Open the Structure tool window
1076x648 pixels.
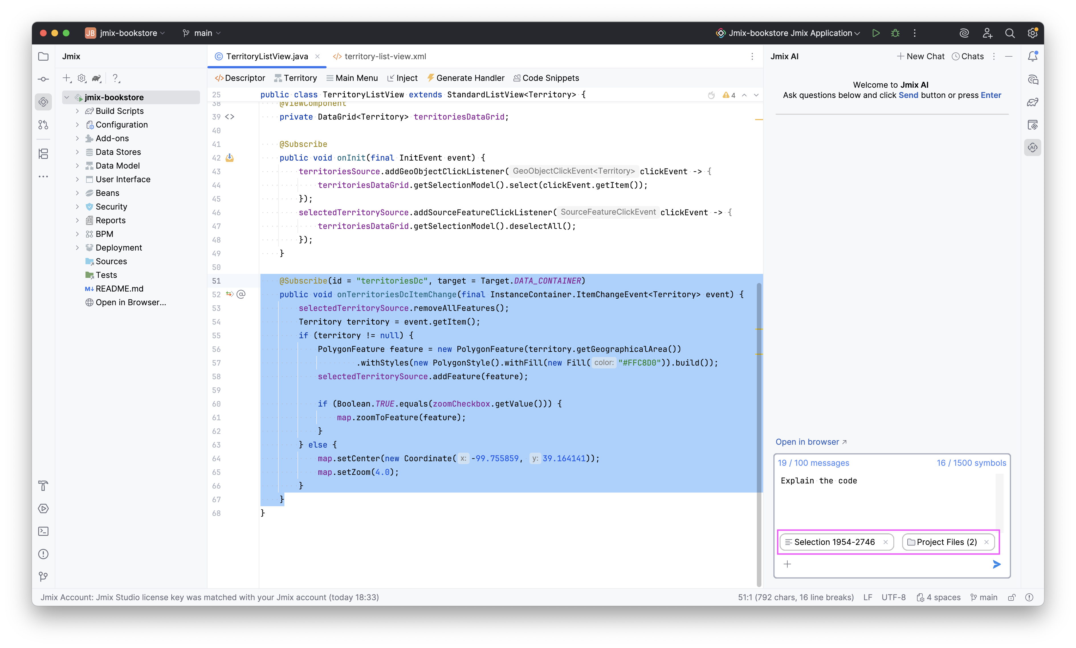(43, 153)
